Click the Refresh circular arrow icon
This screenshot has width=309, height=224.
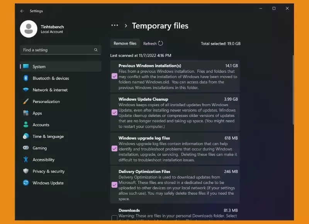pyautogui.click(x=161, y=43)
